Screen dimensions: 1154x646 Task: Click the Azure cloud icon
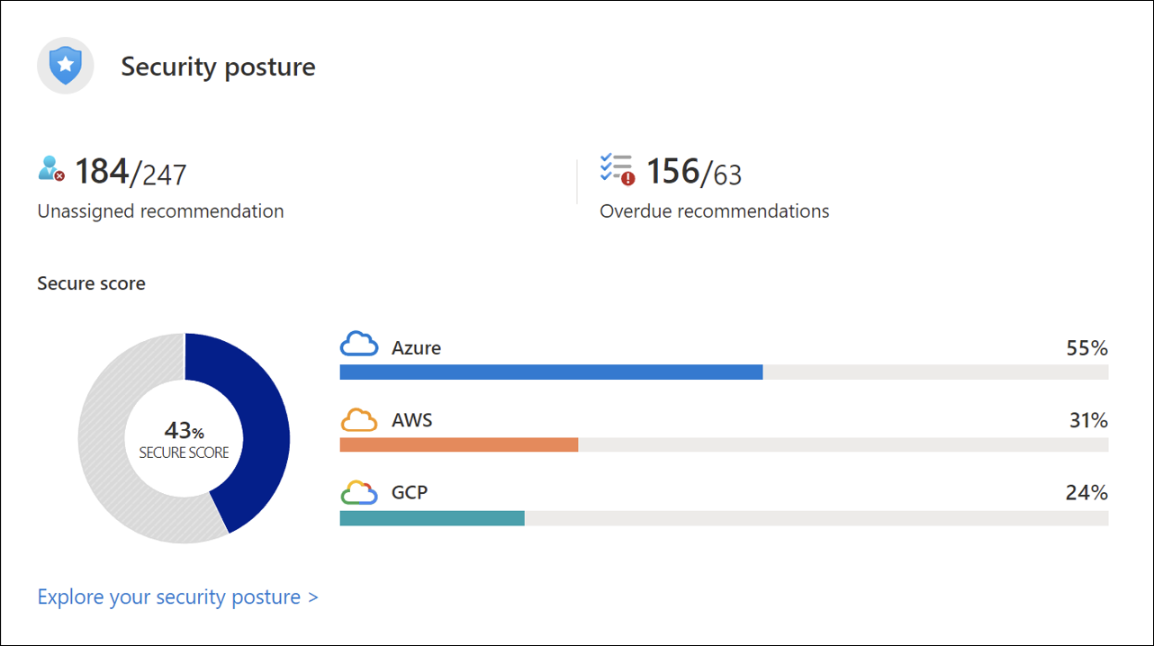click(x=359, y=345)
